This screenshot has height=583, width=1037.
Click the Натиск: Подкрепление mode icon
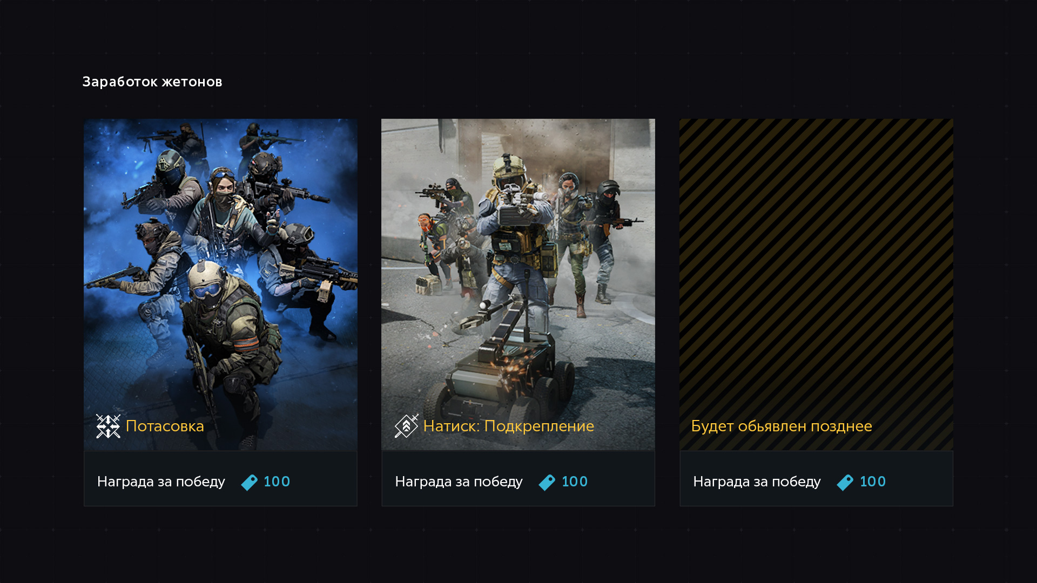(x=407, y=426)
